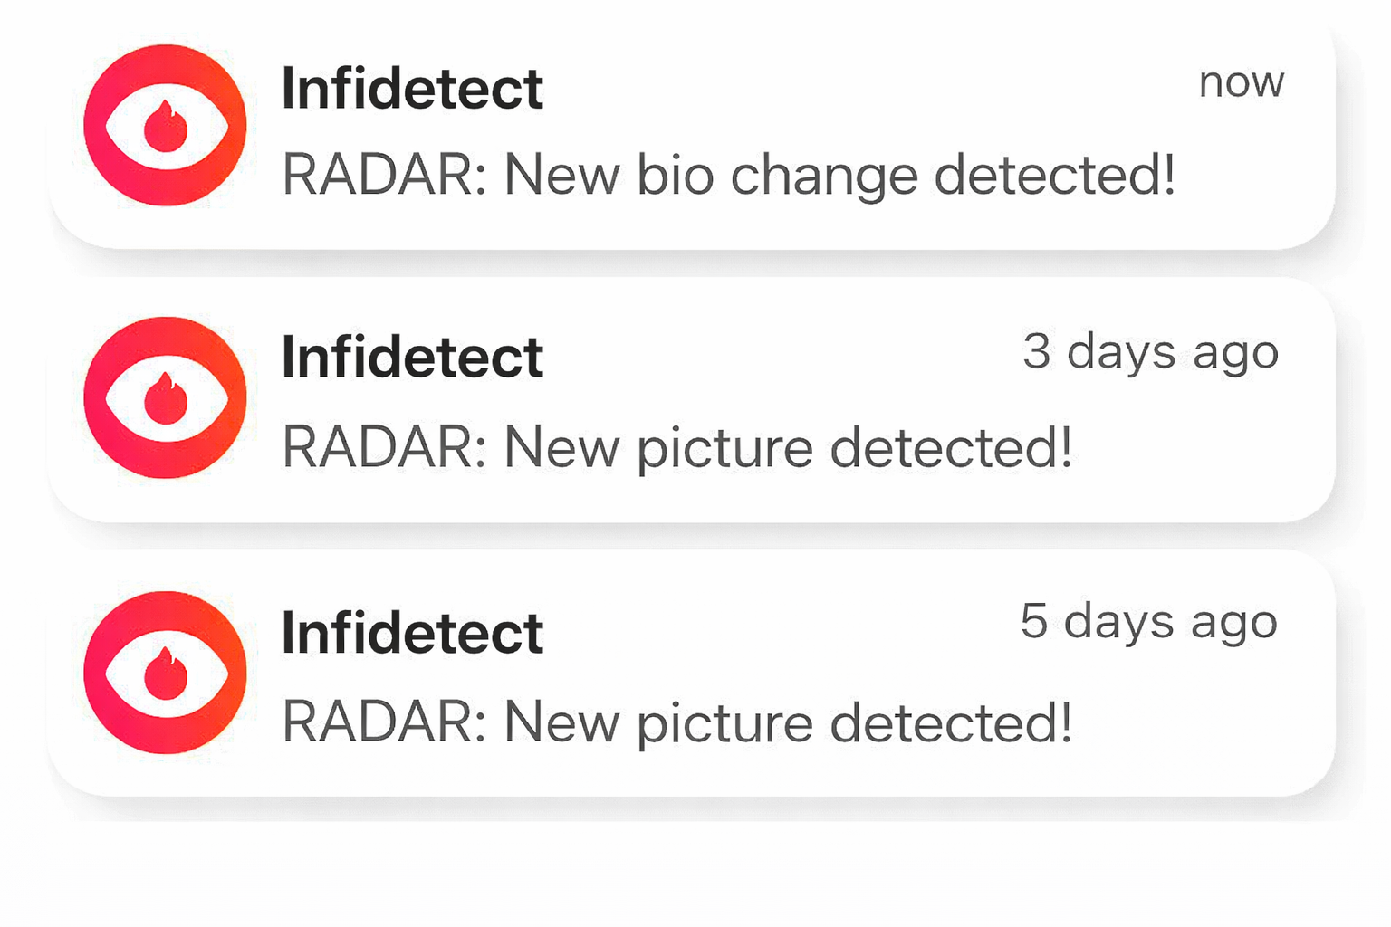Tap the flame pupil in the middle notification icon
Screen dimensions: 1391x927
(166, 401)
